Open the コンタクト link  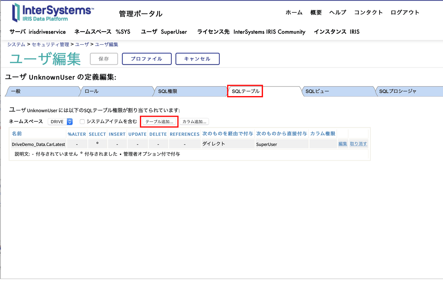tap(368, 13)
